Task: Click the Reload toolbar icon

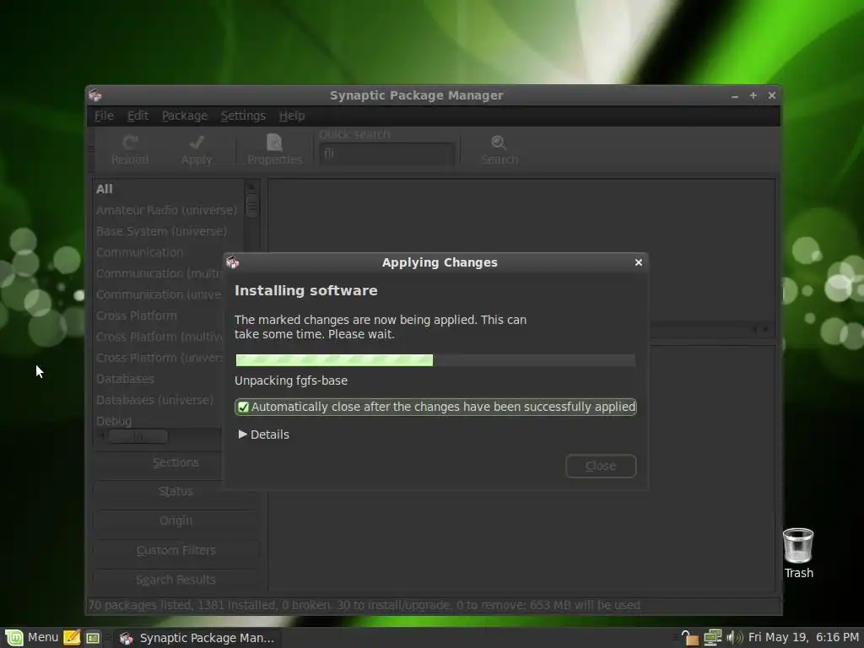Action: pyautogui.click(x=130, y=143)
